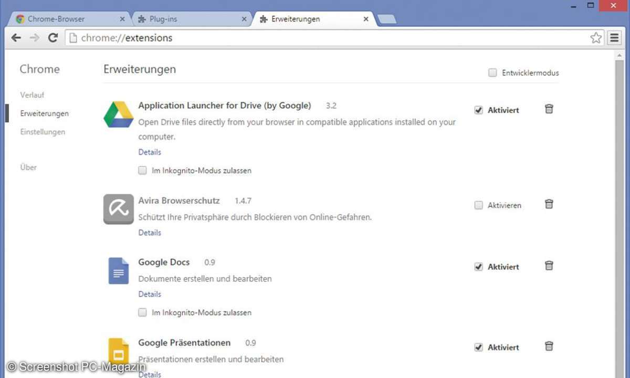Screen dimensions: 630x378
Task: Click the Chrome heading in the sidebar
Action: [40, 69]
